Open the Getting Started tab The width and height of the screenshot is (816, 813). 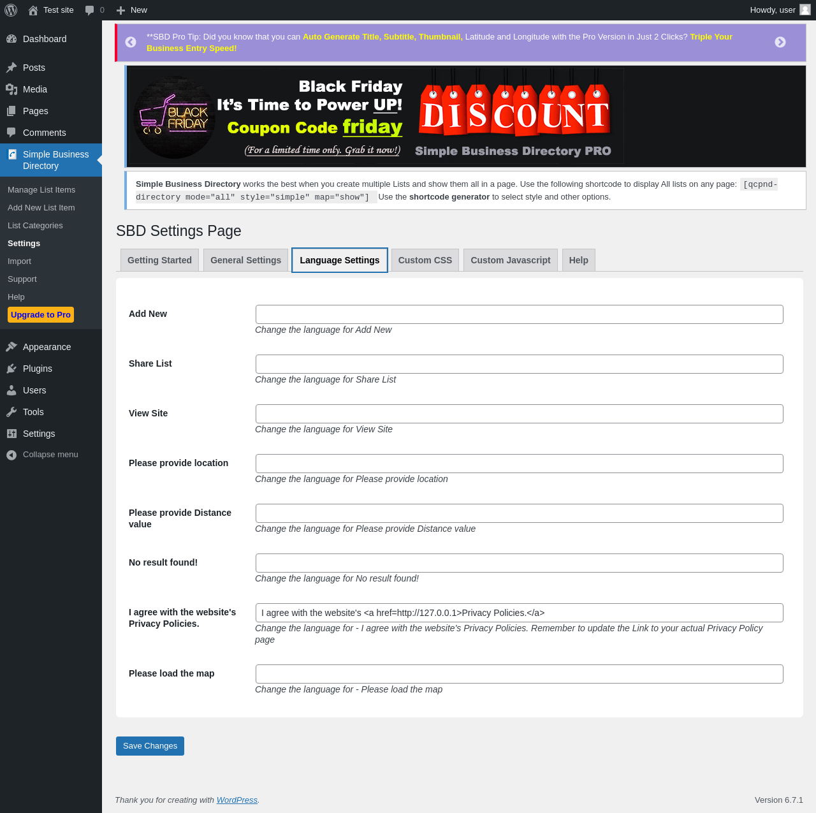tap(159, 260)
